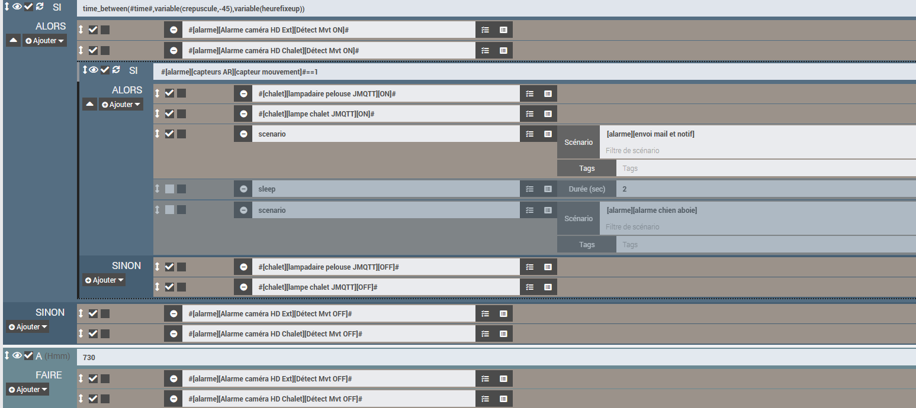Click the [alarme][alarme chien aboie] scenario selector
Image resolution: width=916 pixels, height=408 pixels.
(x=758, y=211)
